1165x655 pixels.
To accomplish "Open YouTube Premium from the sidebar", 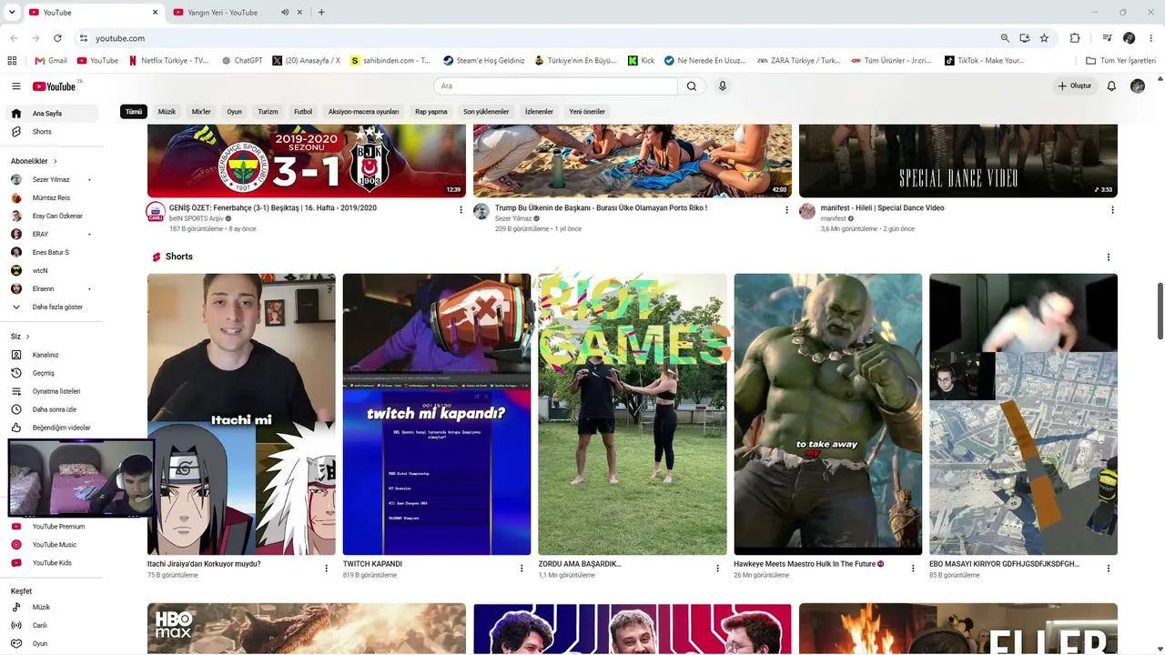I will [x=51, y=527].
